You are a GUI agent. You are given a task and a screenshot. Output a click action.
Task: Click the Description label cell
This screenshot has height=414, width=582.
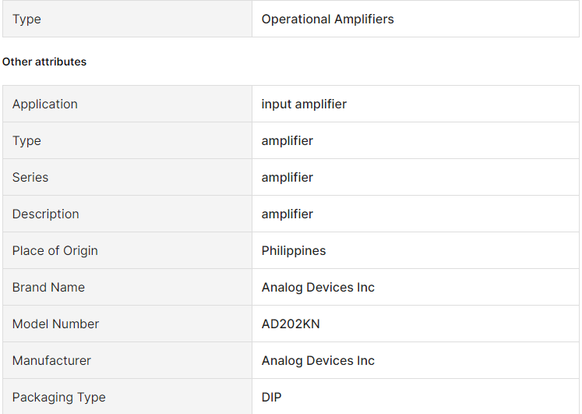click(127, 214)
